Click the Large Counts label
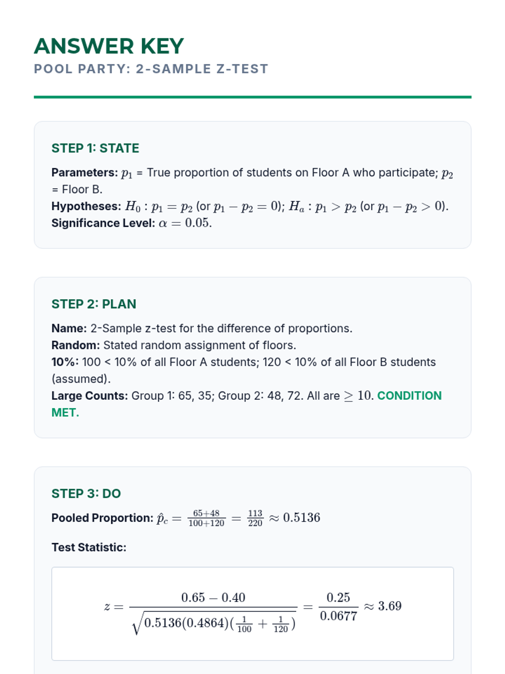This screenshot has height=674, width=505. pyautogui.click(x=89, y=396)
